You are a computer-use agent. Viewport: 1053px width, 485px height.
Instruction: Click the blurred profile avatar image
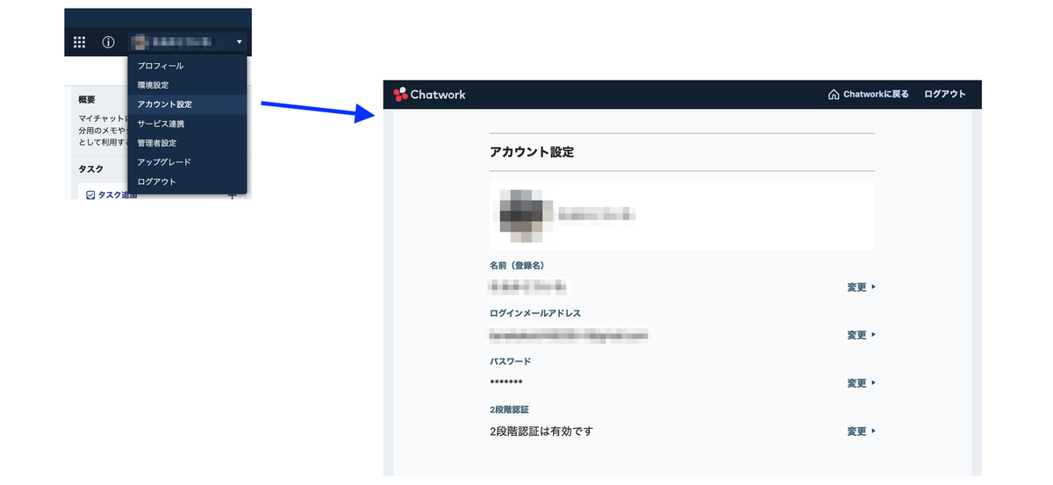526,215
